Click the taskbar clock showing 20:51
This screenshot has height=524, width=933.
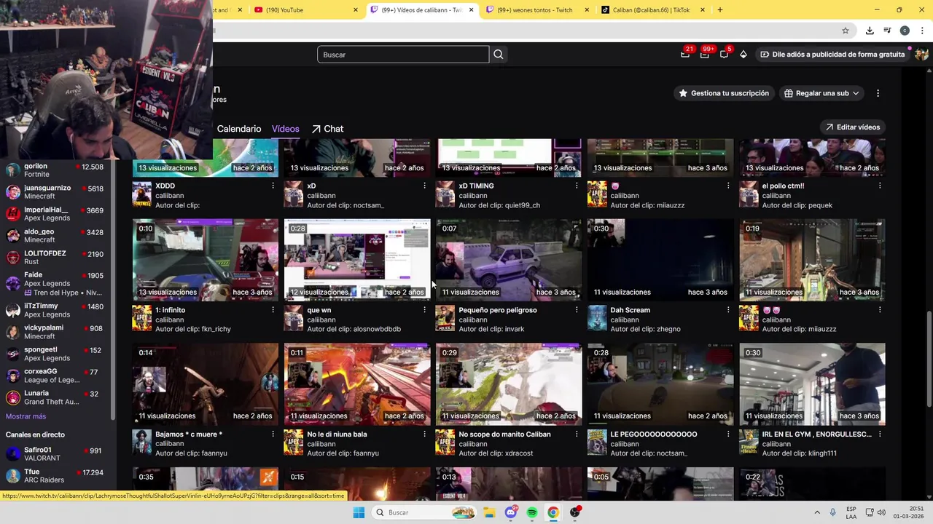pos(910,512)
